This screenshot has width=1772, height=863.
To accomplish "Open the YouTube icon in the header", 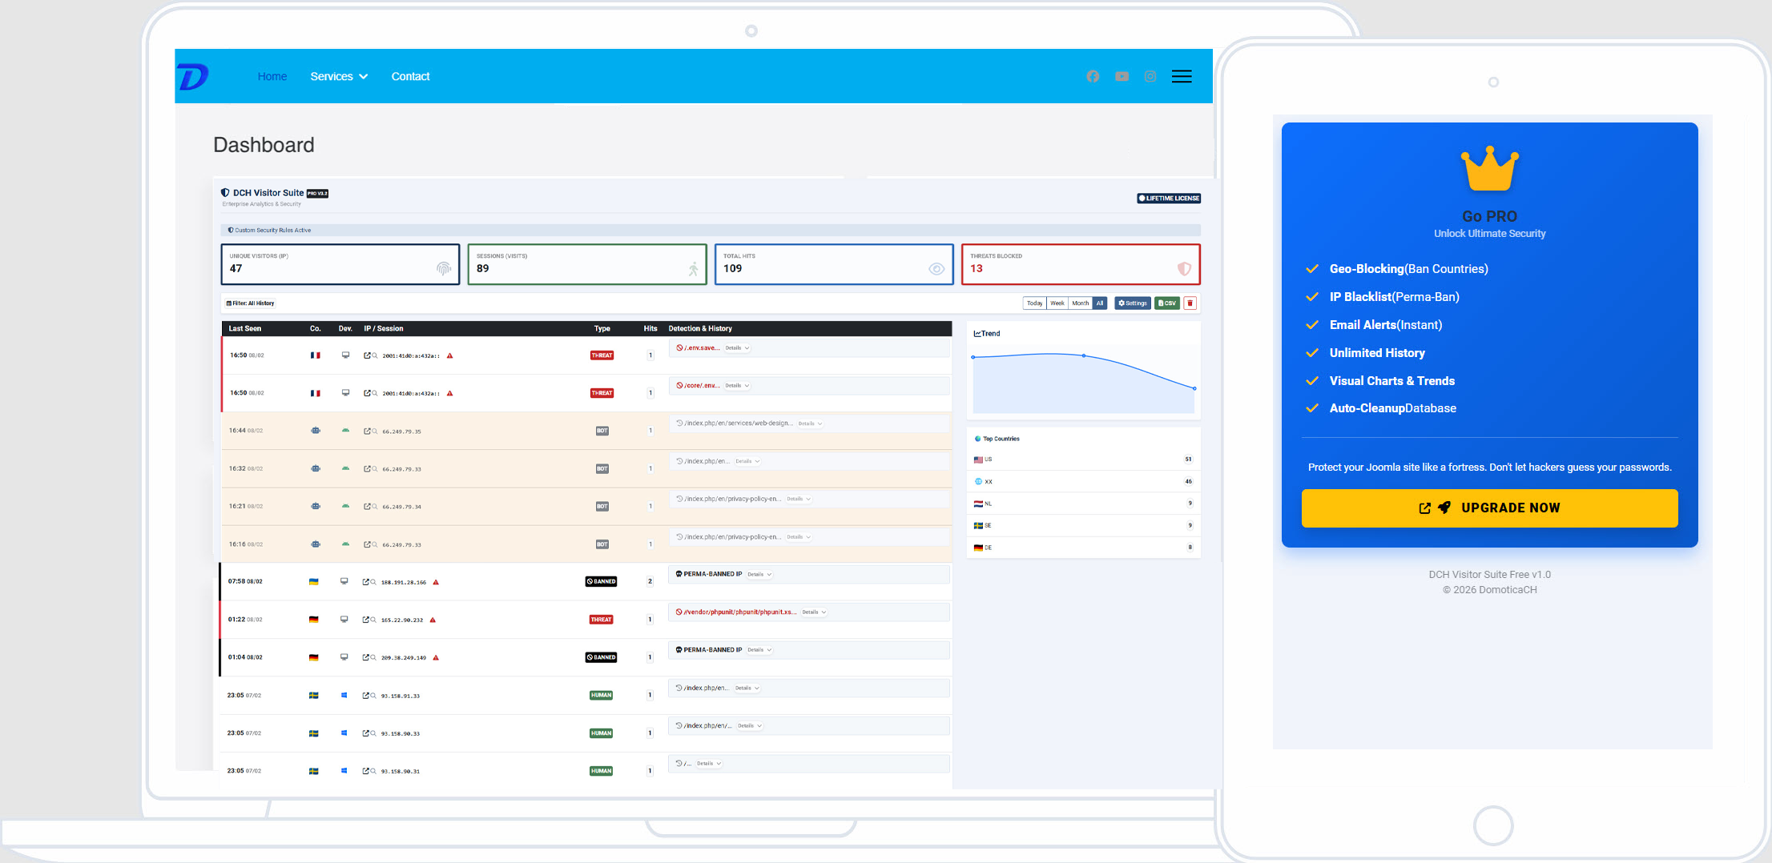I will click(x=1122, y=76).
